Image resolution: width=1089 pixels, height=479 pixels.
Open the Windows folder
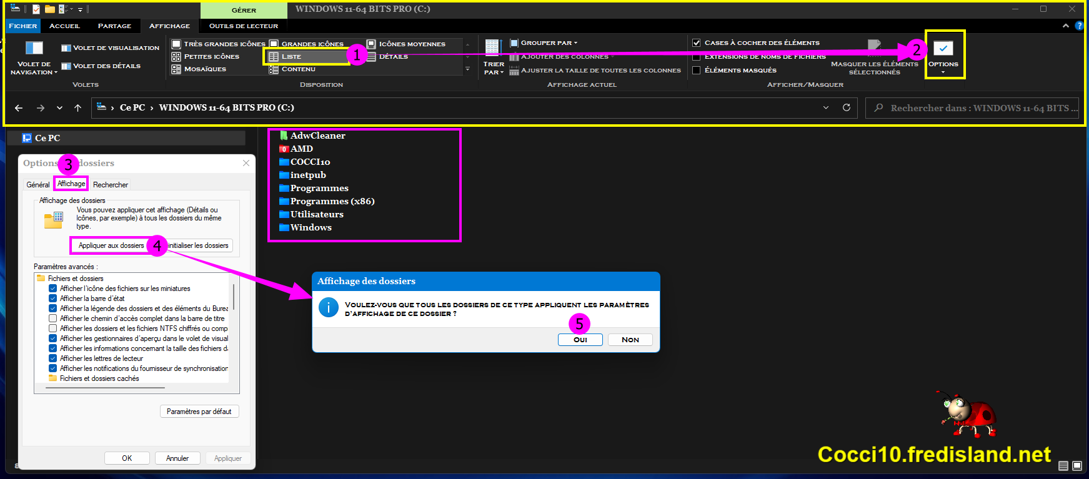(306, 227)
